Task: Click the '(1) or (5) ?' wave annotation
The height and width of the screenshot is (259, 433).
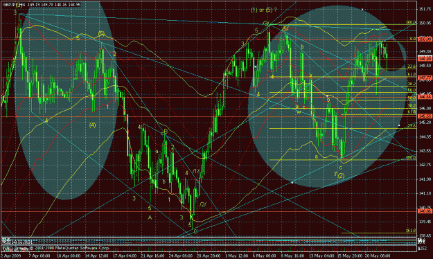Action: [x=264, y=10]
